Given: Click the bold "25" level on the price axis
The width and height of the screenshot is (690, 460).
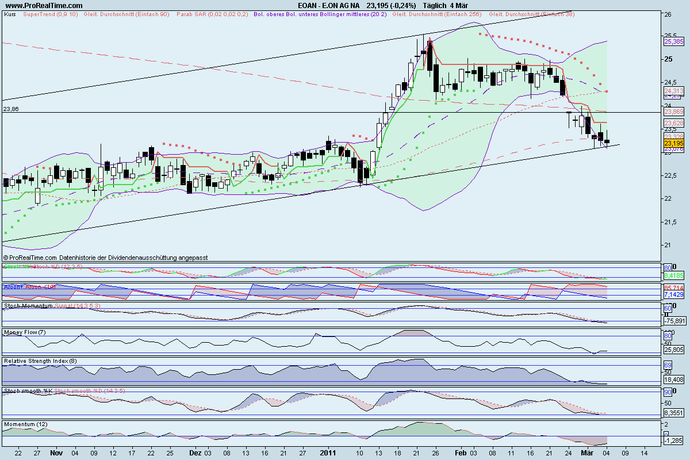Looking at the screenshot, I should click(668, 59).
